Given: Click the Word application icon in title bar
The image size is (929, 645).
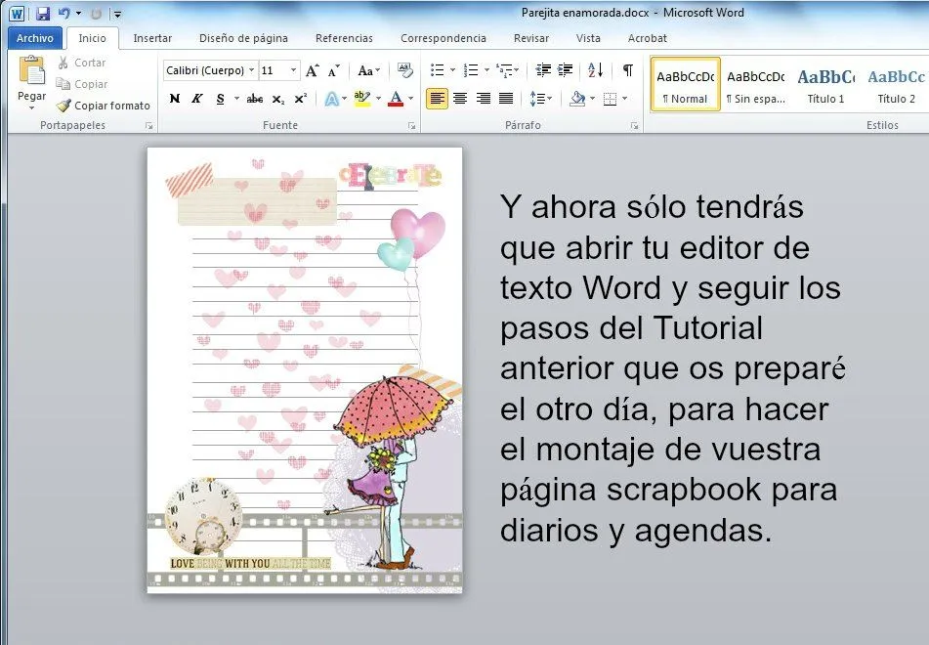Looking at the screenshot, I should click(17, 13).
